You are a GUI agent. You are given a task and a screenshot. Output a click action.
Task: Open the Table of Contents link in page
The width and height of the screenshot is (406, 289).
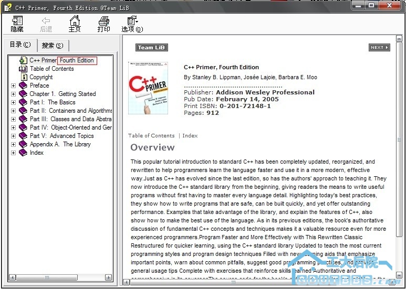click(151, 135)
